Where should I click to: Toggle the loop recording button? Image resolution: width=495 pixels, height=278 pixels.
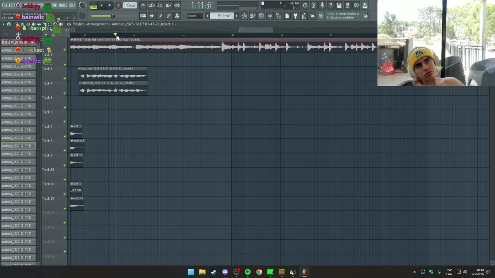pos(177,5)
